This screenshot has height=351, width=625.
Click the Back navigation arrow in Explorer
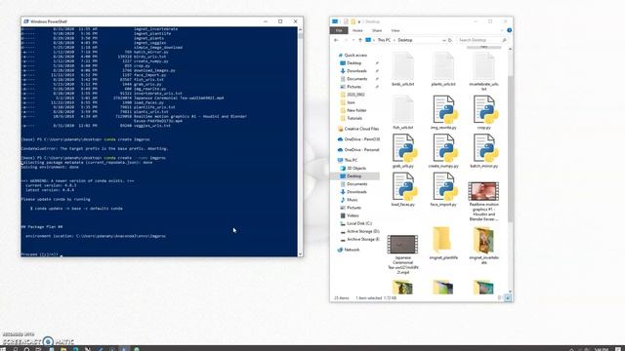click(x=336, y=40)
